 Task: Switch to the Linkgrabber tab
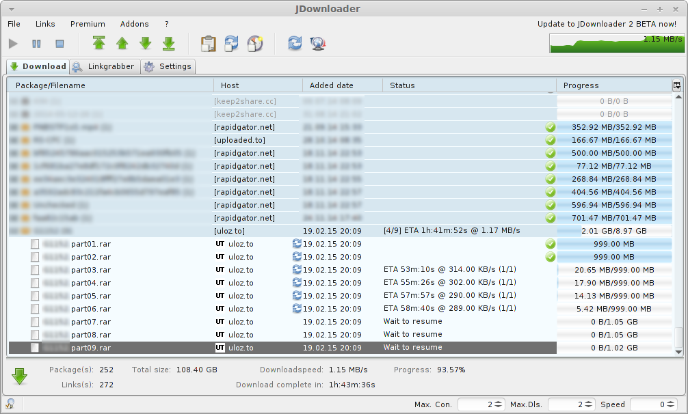105,66
